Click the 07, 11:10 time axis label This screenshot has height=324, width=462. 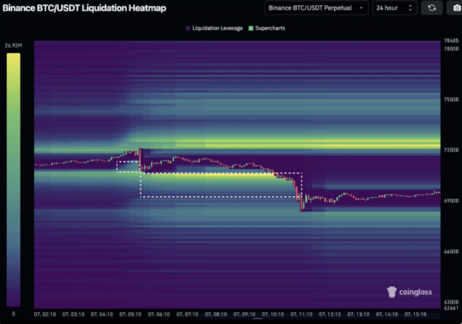point(302,315)
